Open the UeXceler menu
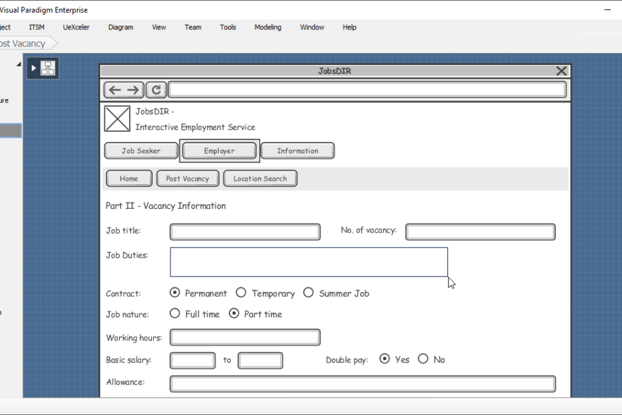This screenshot has width=622, height=415. click(x=76, y=27)
